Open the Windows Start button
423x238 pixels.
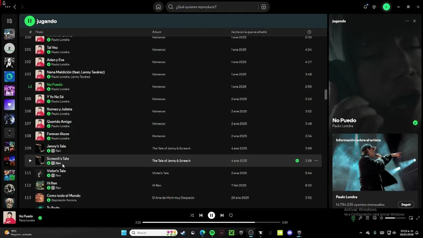(x=124, y=233)
